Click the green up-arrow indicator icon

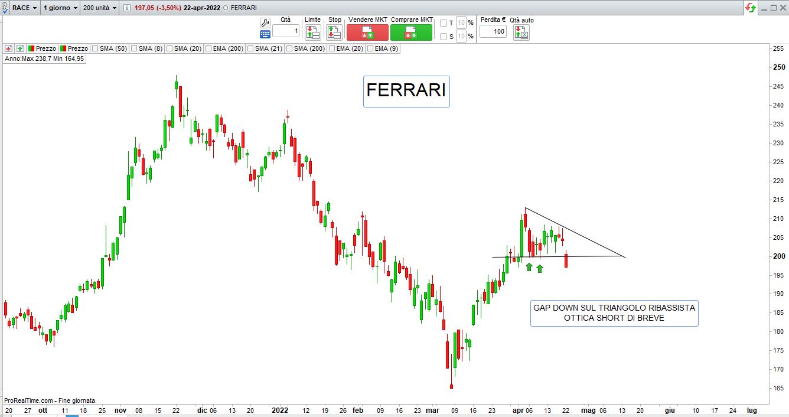pyautogui.click(x=20, y=48)
